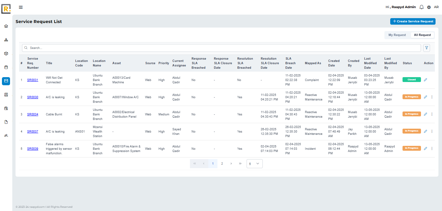442x211 pixels.
Task: Click the Create Service Request button
Action: [x=413, y=21]
